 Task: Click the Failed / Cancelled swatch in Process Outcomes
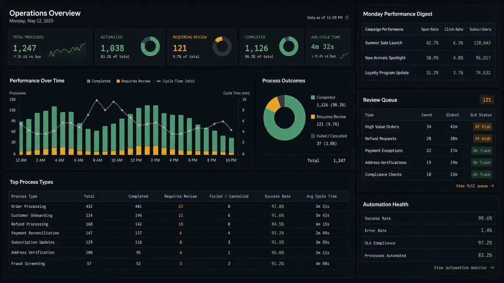click(313, 136)
